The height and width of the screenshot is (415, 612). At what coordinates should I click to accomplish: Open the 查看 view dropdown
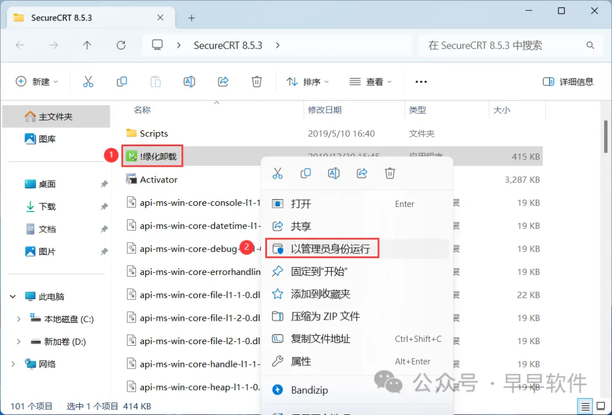pyautogui.click(x=371, y=82)
